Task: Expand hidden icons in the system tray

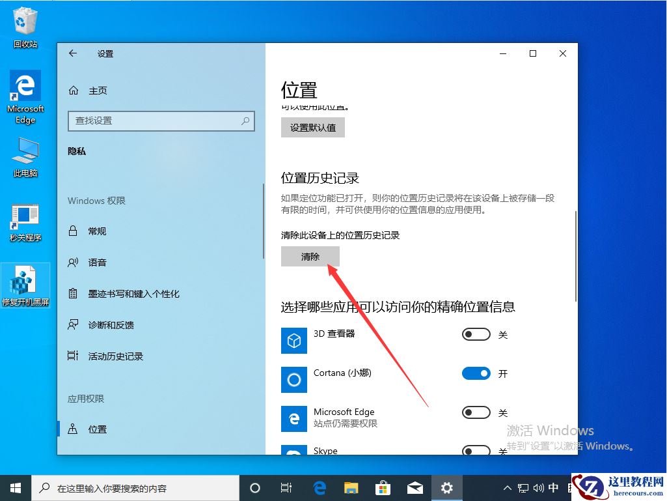Action: [507, 487]
